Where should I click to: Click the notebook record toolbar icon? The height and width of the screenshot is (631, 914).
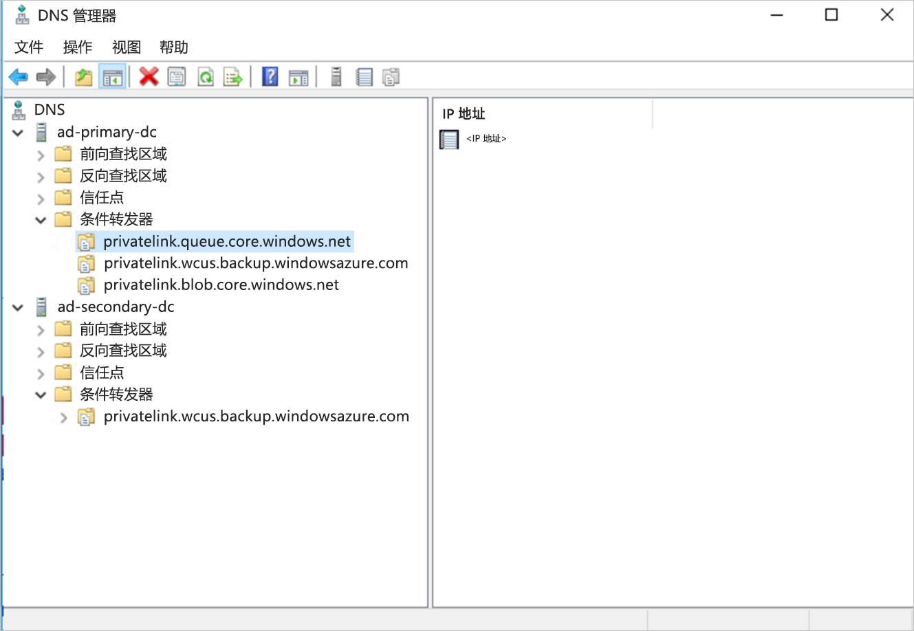pyautogui.click(x=364, y=77)
